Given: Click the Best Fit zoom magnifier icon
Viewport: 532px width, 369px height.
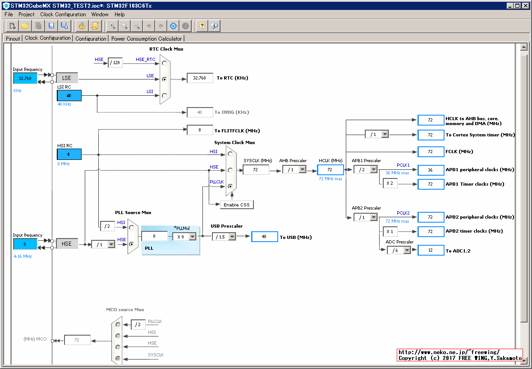Looking at the screenshot, I should tap(124, 26).
